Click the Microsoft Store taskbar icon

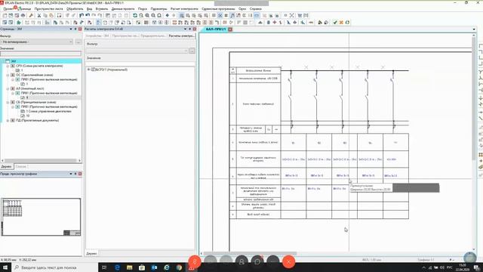click(x=142, y=267)
